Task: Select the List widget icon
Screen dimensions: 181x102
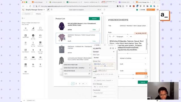Action: point(26,43)
